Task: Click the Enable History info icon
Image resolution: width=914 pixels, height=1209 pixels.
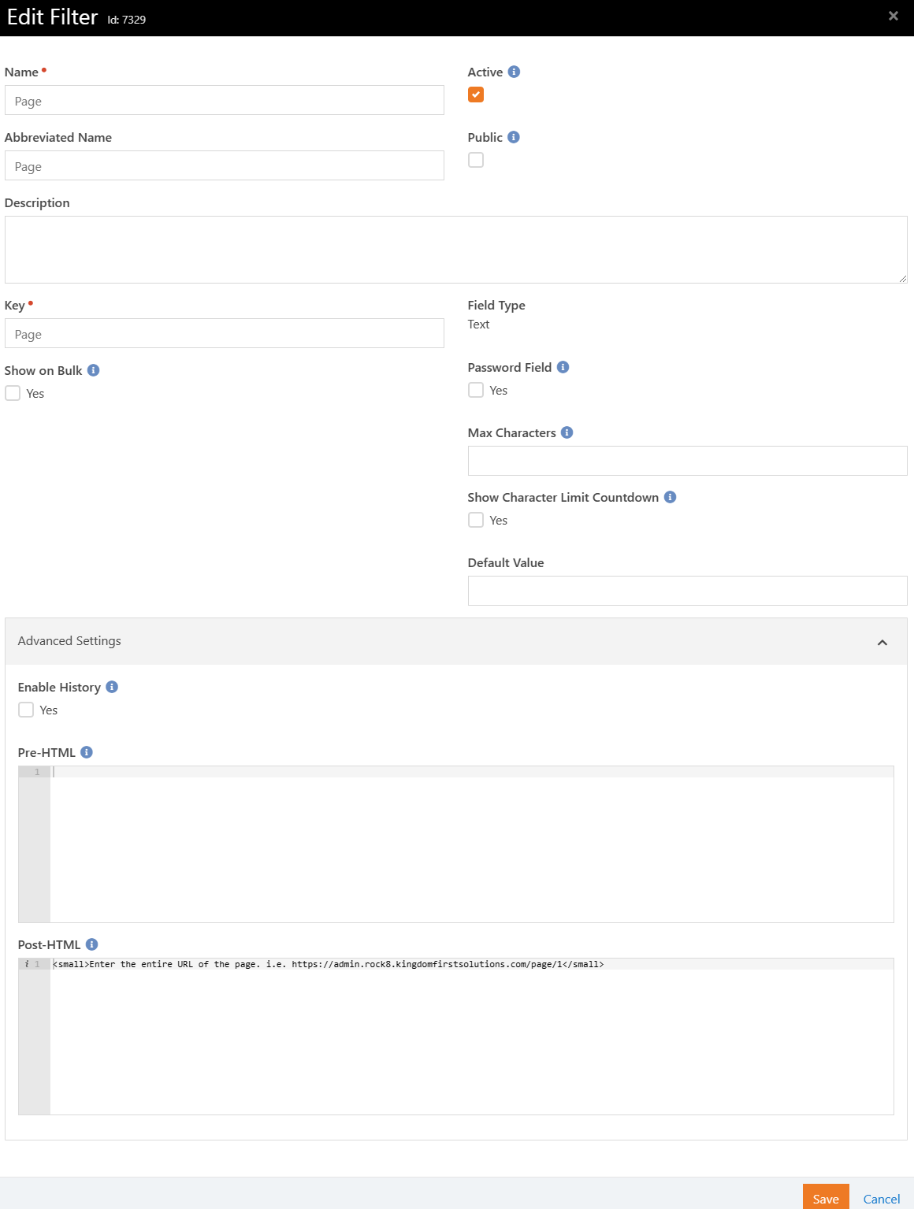Action: point(112,687)
